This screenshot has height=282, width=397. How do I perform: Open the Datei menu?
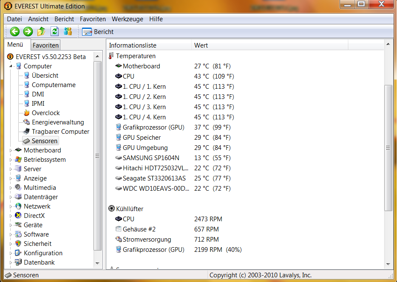[14, 19]
